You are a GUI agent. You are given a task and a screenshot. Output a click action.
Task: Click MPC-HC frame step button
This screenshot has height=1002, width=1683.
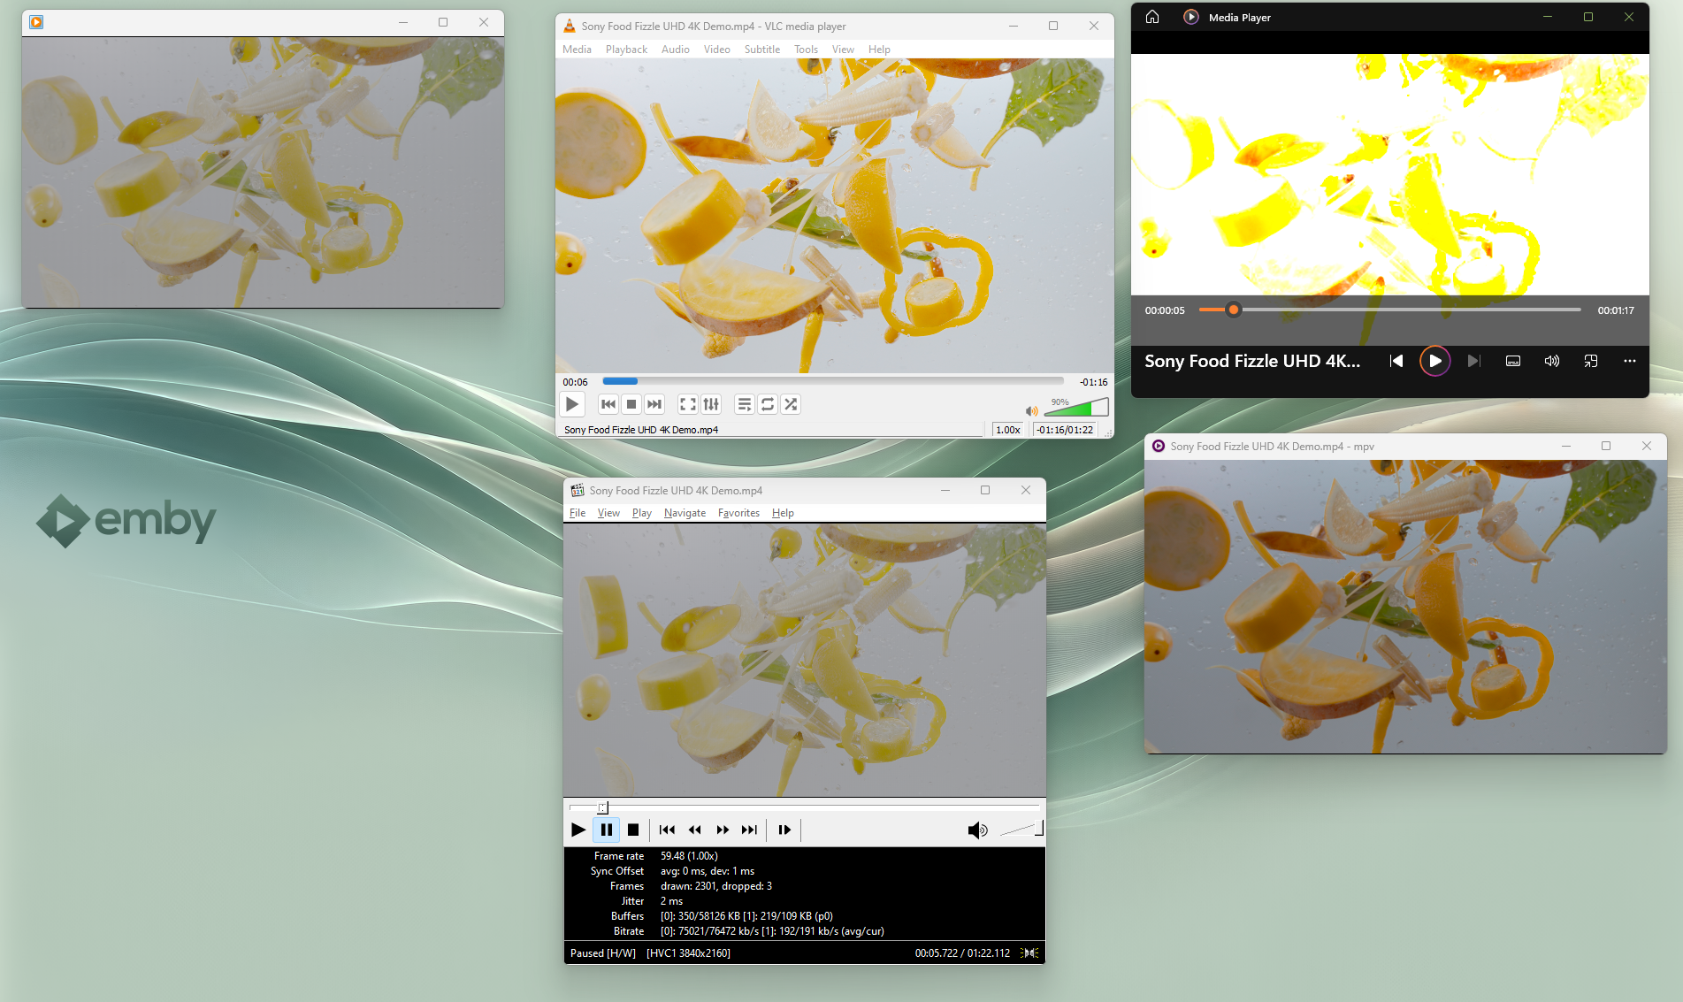[784, 830]
